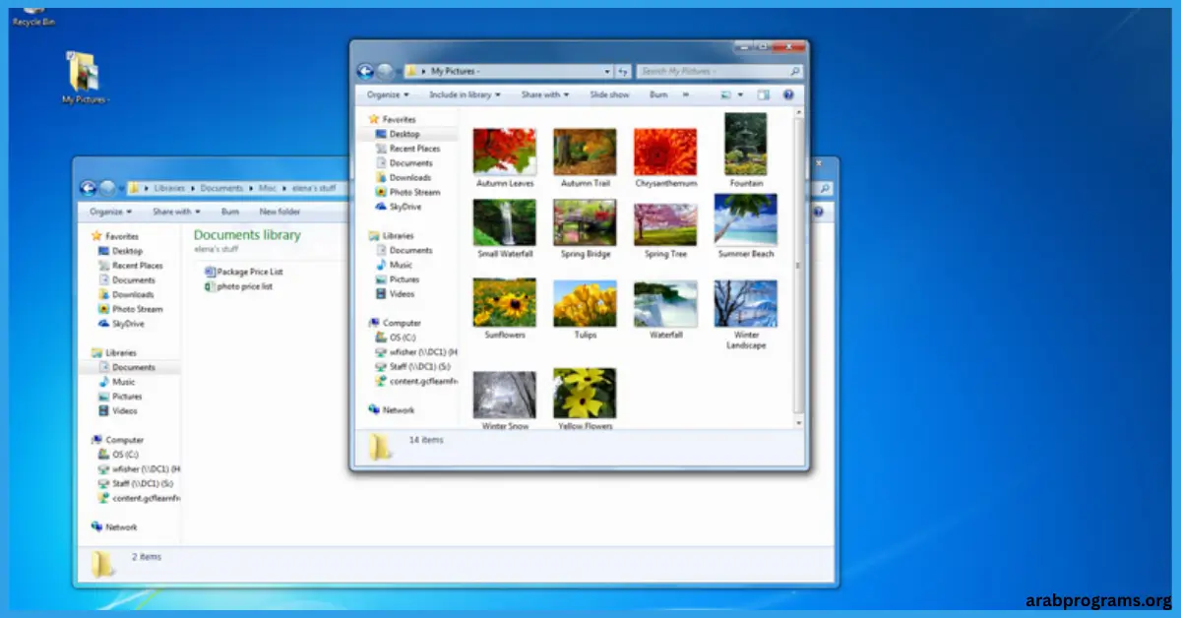This screenshot has height=618, width=1181.
Task: Select the Sunflowers picture
Action: pyautogui.click(x=505, y=309)
